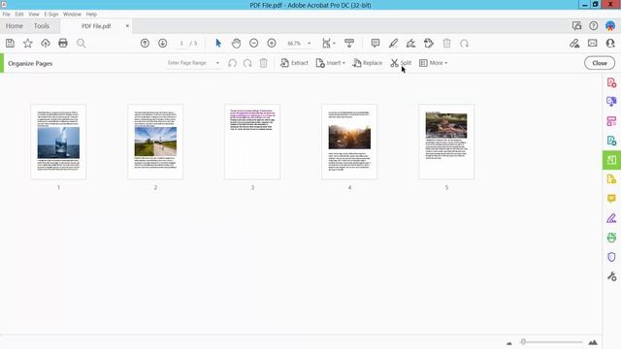Select page 3 thumbnail with text only
The height and width of the screenshot is (349, 621).
(x=252, y=142)
